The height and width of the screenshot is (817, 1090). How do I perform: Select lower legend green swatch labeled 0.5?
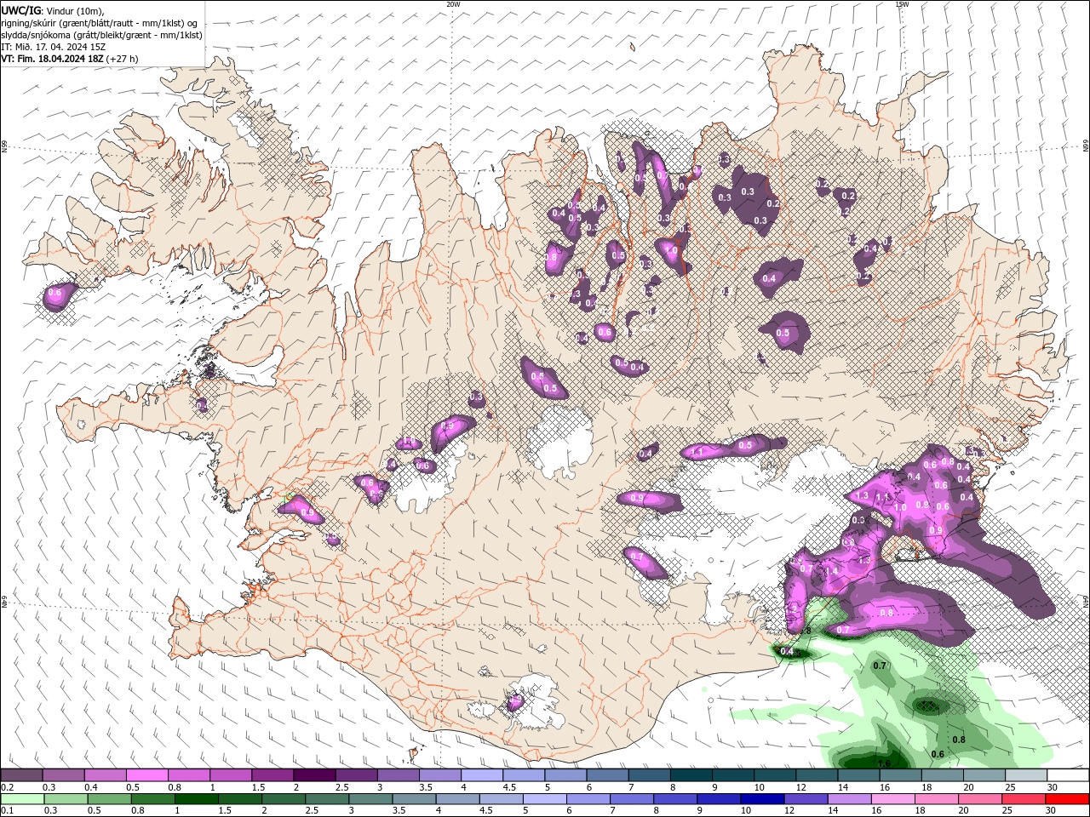(109, 799)
